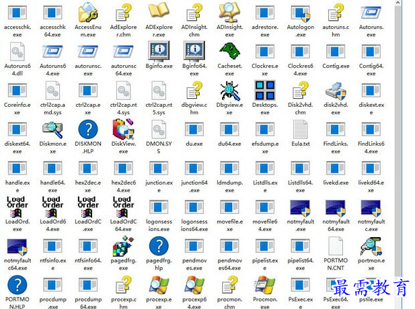Select the notmyfault.exe blue screen icon
The width and height of the screenshot is (415, 309).
coord(301,208)
